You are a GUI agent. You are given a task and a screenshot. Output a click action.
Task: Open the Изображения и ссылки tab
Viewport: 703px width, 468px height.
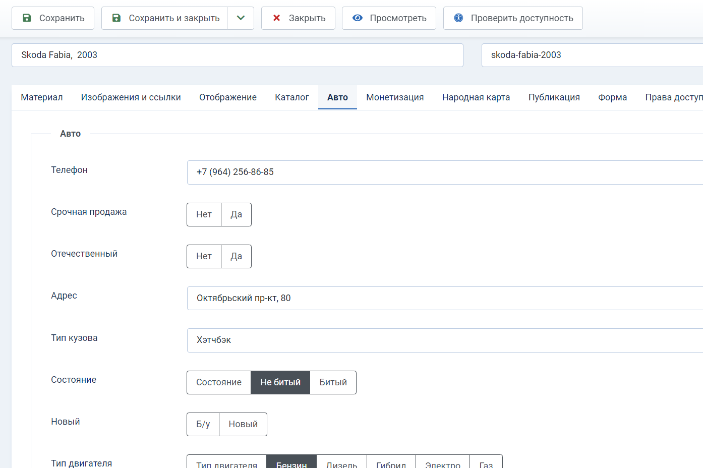pyautogui.click(x=131, y=97)
